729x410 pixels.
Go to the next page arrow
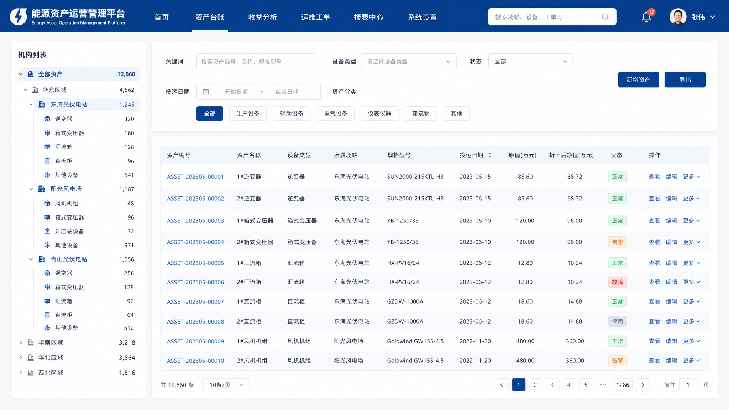tap(643, 385)
